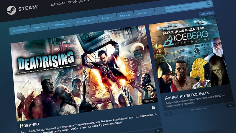
Task: Click previous arrow near показано 1 из 3
Action: [x=168, y=114]
